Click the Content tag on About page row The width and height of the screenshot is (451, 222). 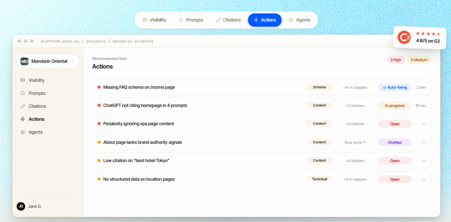click(x=319, y=142)
